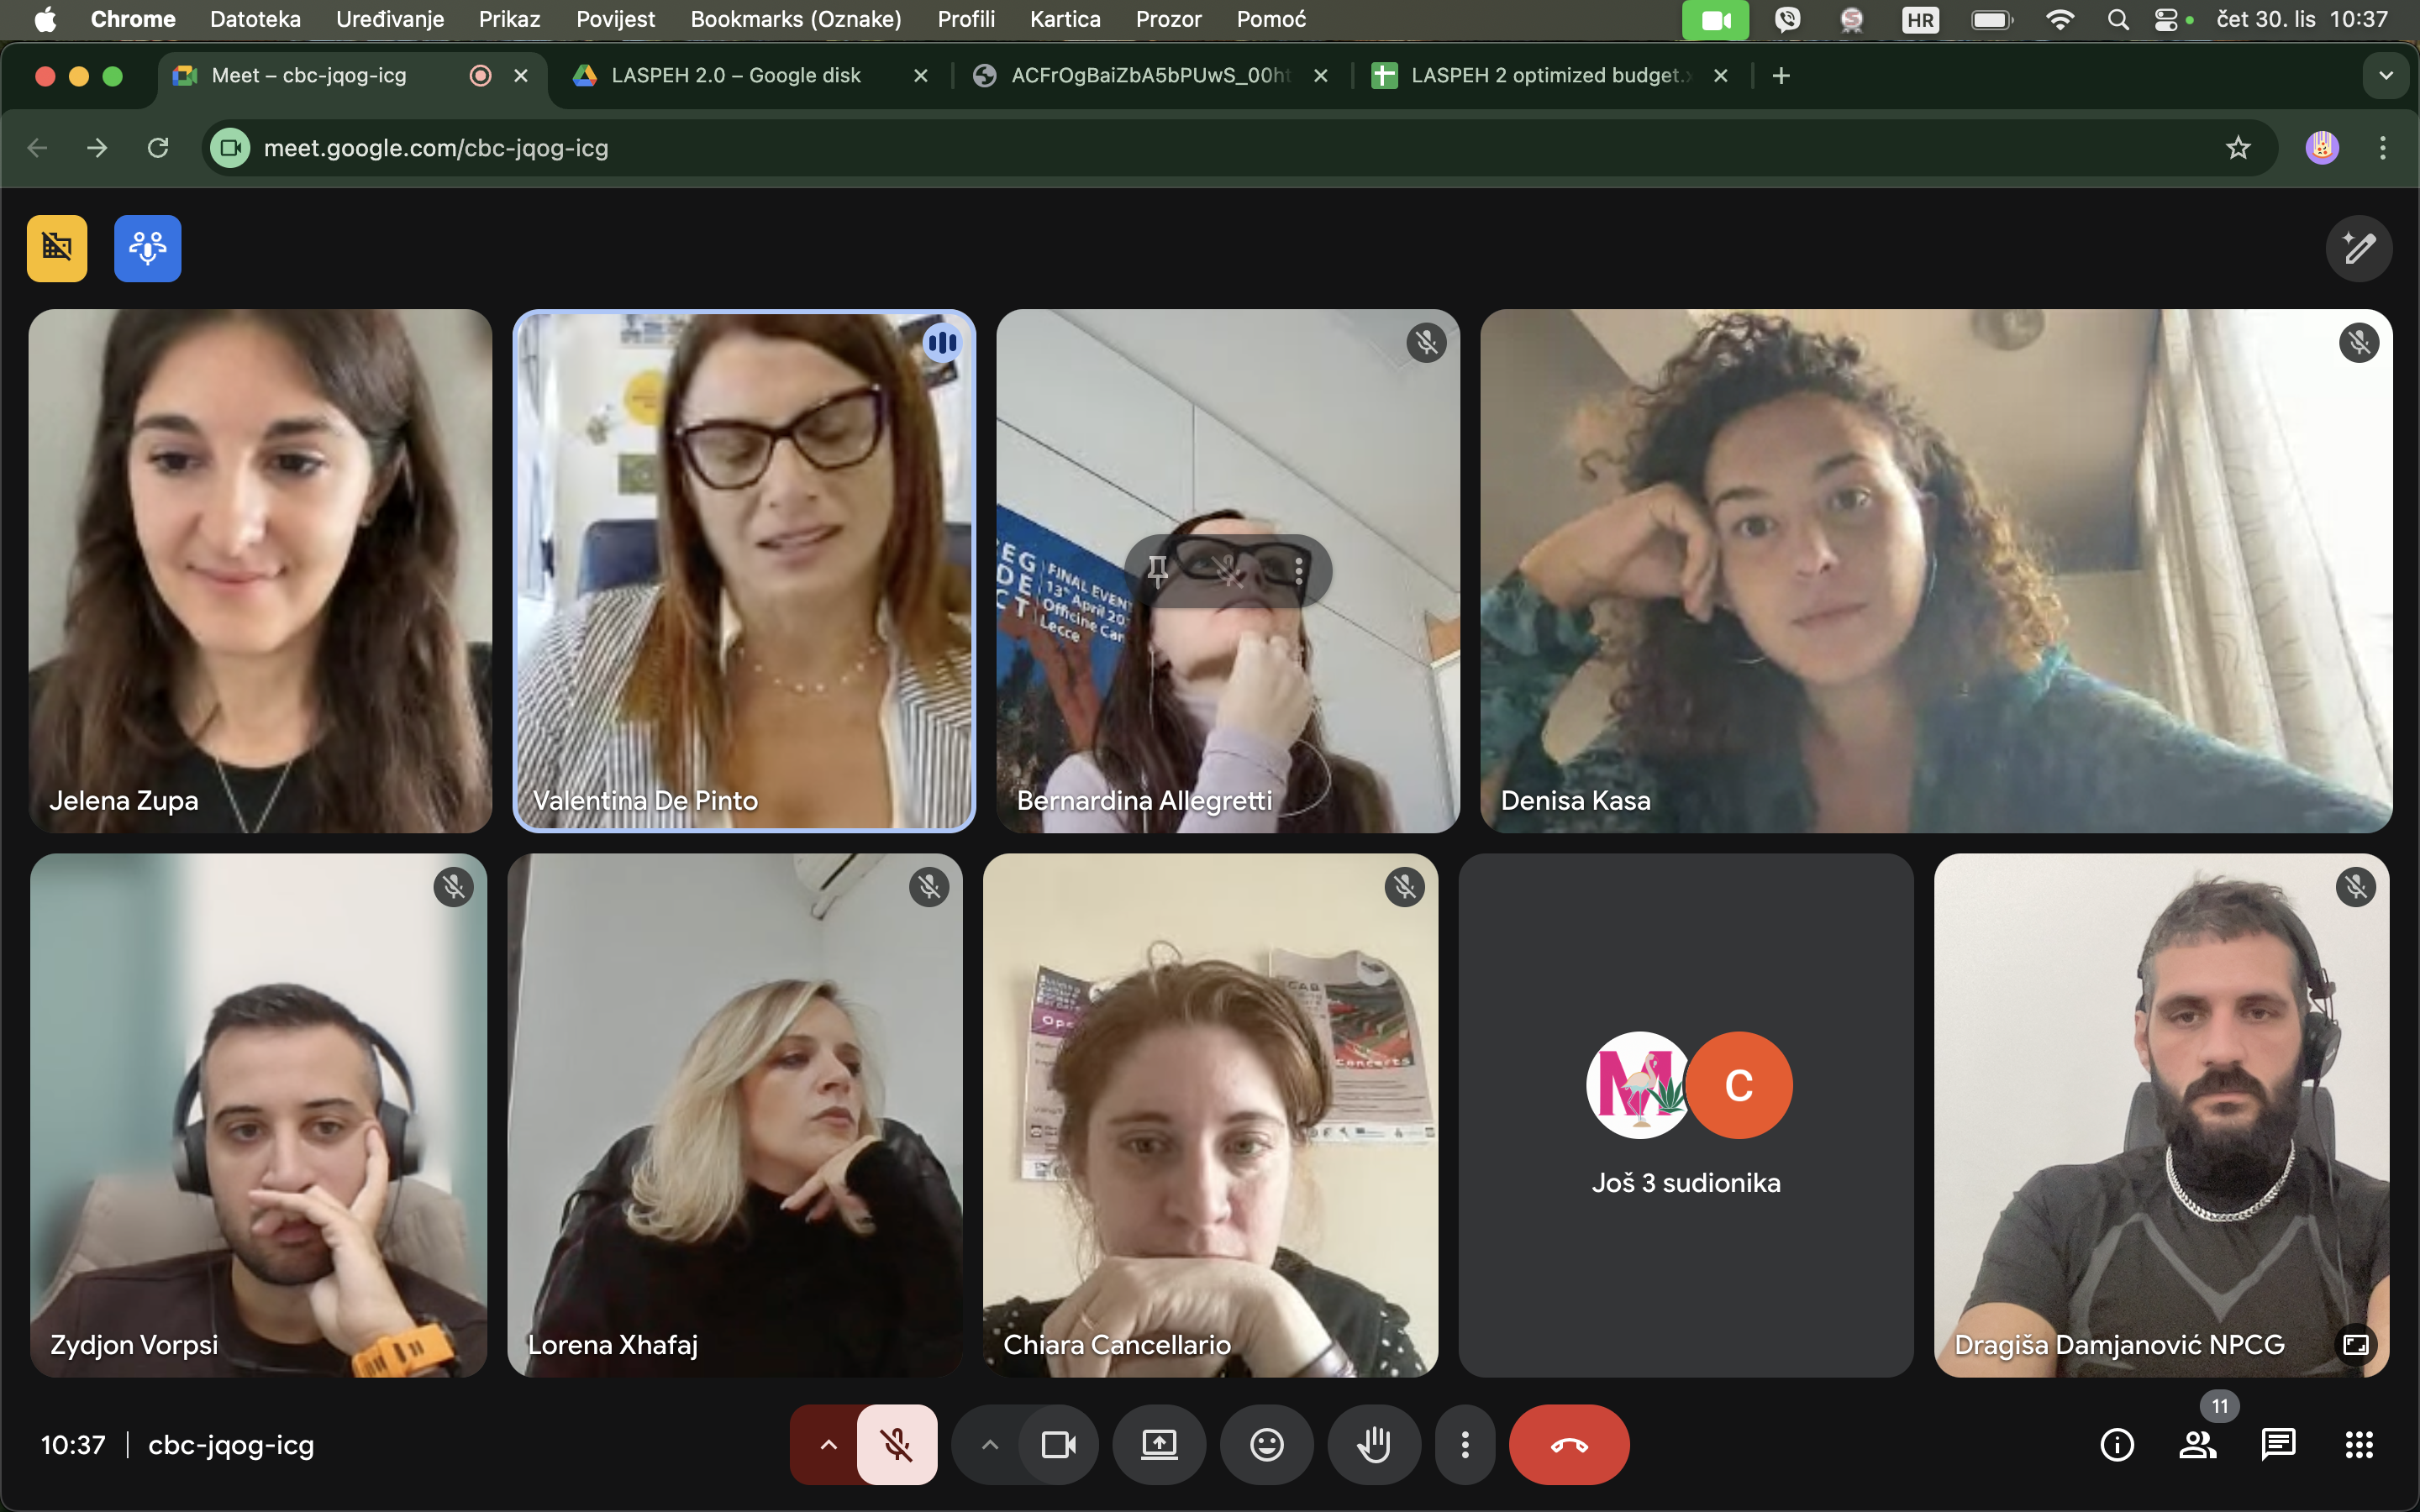Open the emoji reactions button

[1266, 1445]
